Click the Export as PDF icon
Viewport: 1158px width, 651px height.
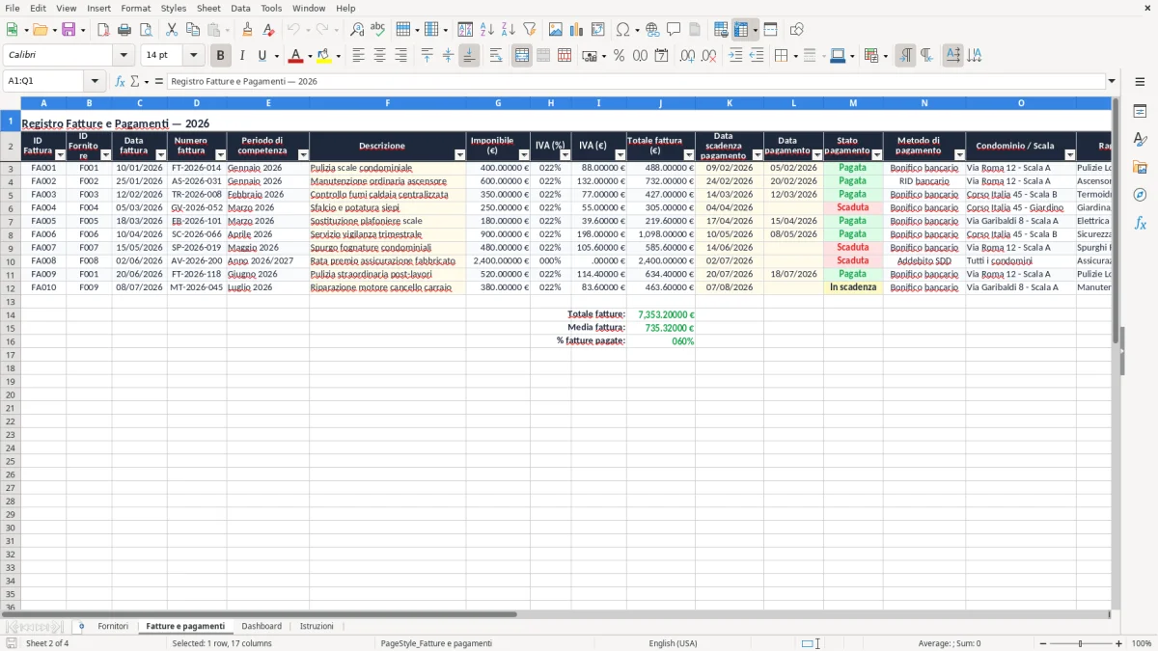point(102,30)
